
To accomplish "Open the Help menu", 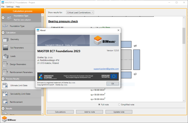I will [18, 6].
